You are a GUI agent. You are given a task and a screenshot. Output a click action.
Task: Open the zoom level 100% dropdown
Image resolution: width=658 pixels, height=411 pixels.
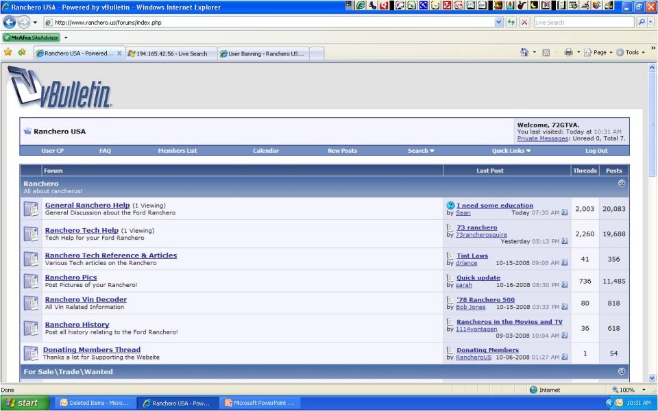point(644,390)
